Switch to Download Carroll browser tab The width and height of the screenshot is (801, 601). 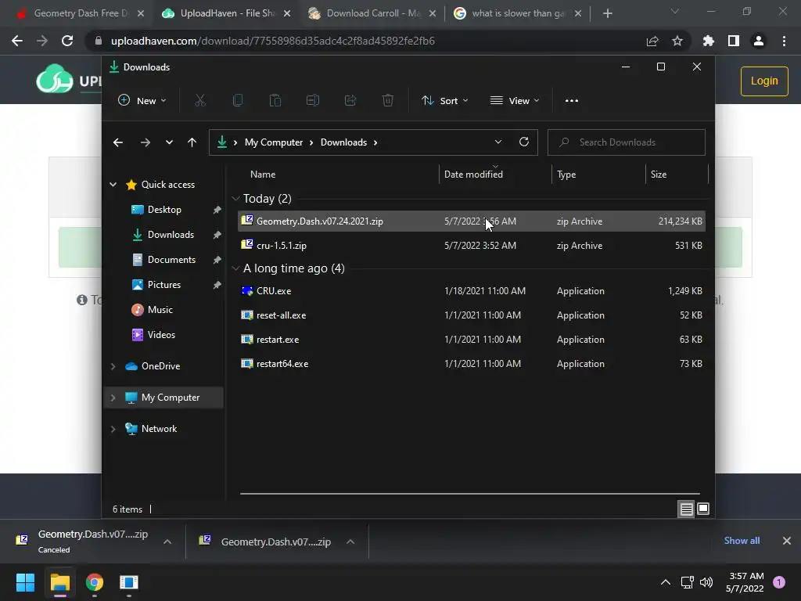[372, 13]
